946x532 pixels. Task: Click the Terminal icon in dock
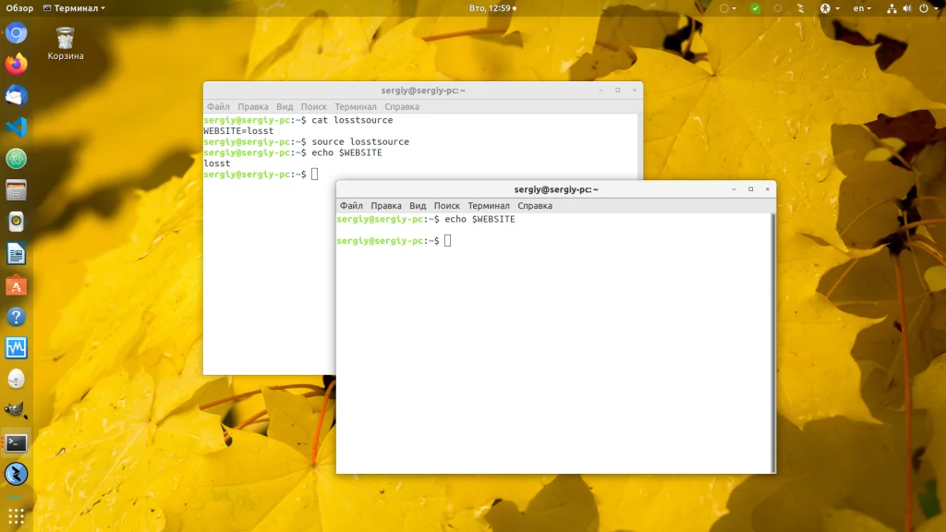pos(17,442)
